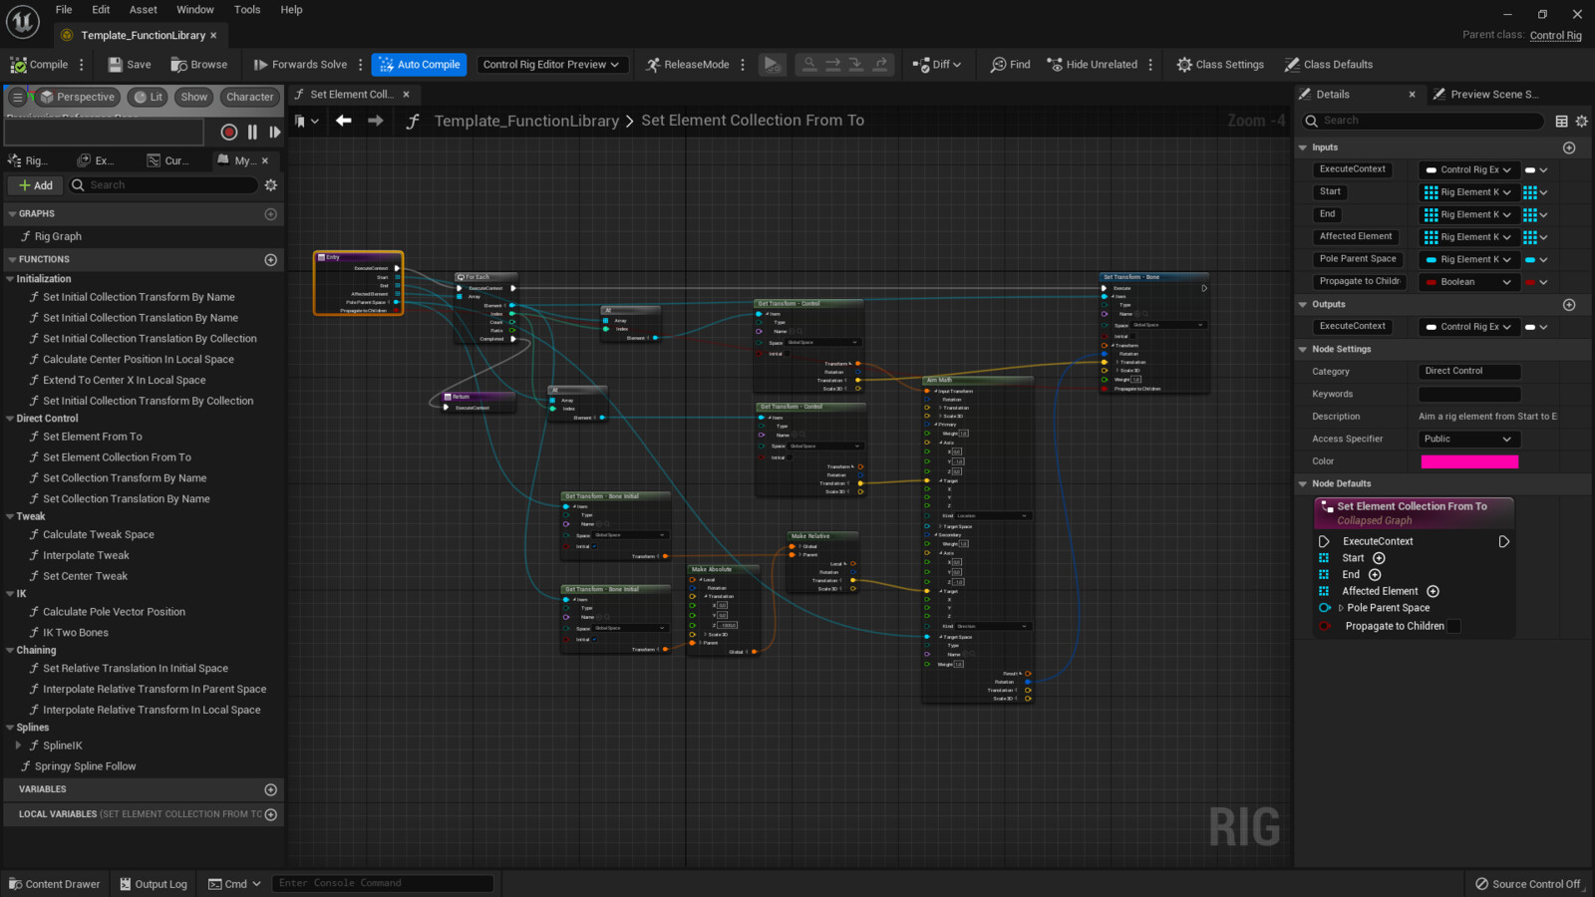Open Find in the toolbar
The height and width of the screenshot is (897, 1595).
click(x=1010, y=65)
